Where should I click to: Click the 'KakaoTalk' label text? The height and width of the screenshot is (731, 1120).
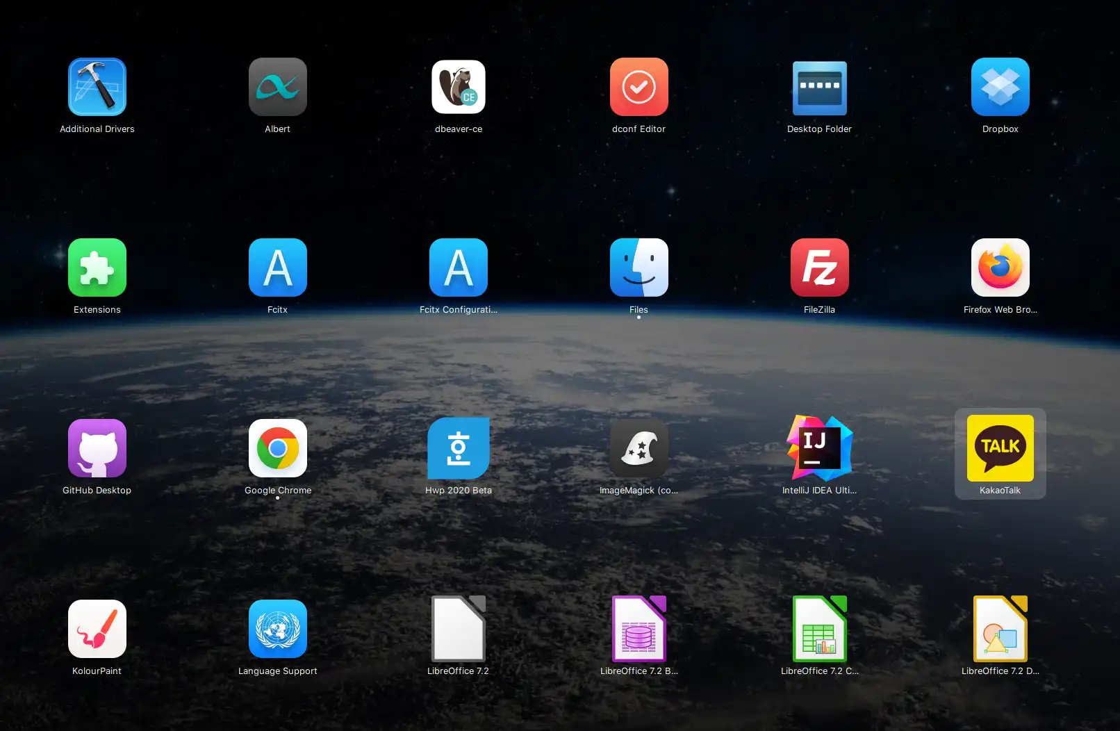tap(1000, 491)
